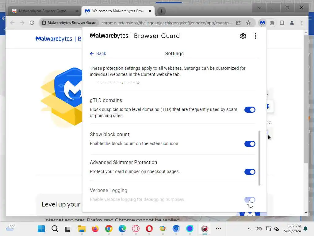The height and width of the screenshot is (236, 314).
Task: Click the Malwarebytes Browser Guard popup logo
Action: pyautogui.click(x=135, y=36)
